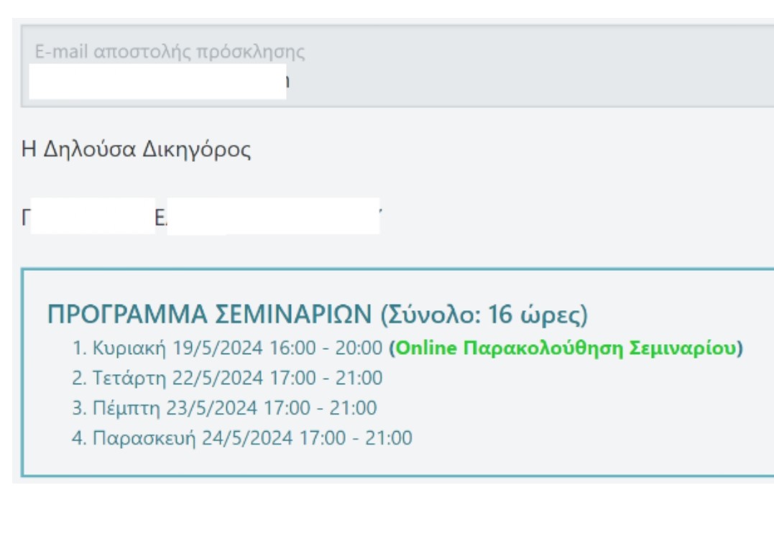Click the list number 1 in the seminar program
774x556 pixels.
pos(78,348)
